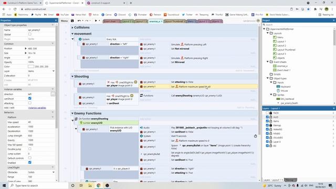Click the Preview play button
Screen dimensions: 336x189
click(96, 21)
